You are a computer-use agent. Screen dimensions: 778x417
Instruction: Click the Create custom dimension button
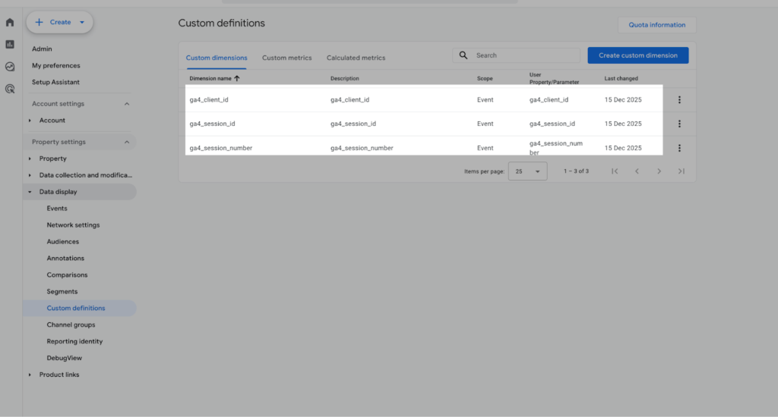click(x=637, y=55)
